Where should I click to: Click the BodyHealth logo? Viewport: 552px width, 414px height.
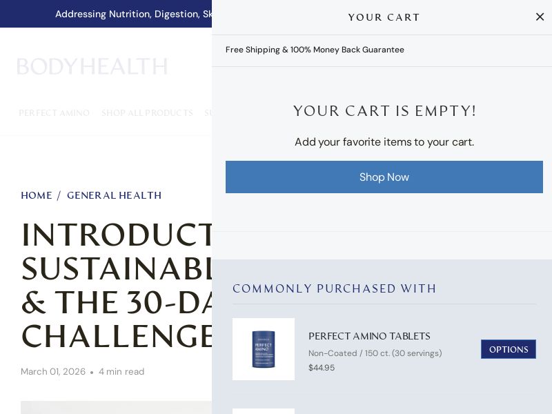click(92, 67)
